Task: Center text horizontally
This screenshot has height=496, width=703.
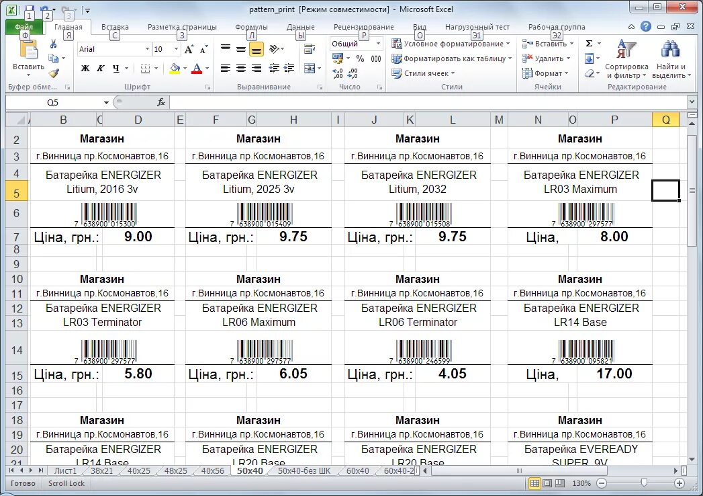Action: point(241,69)
